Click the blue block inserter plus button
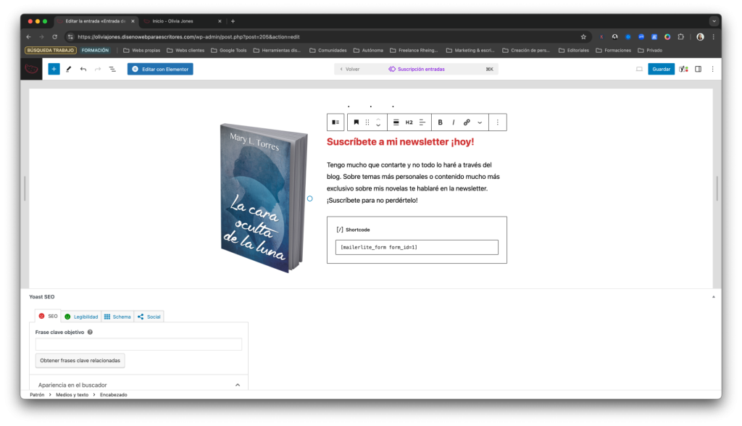Viewport: 742px width, 426px height. click(x=54, y=70)
